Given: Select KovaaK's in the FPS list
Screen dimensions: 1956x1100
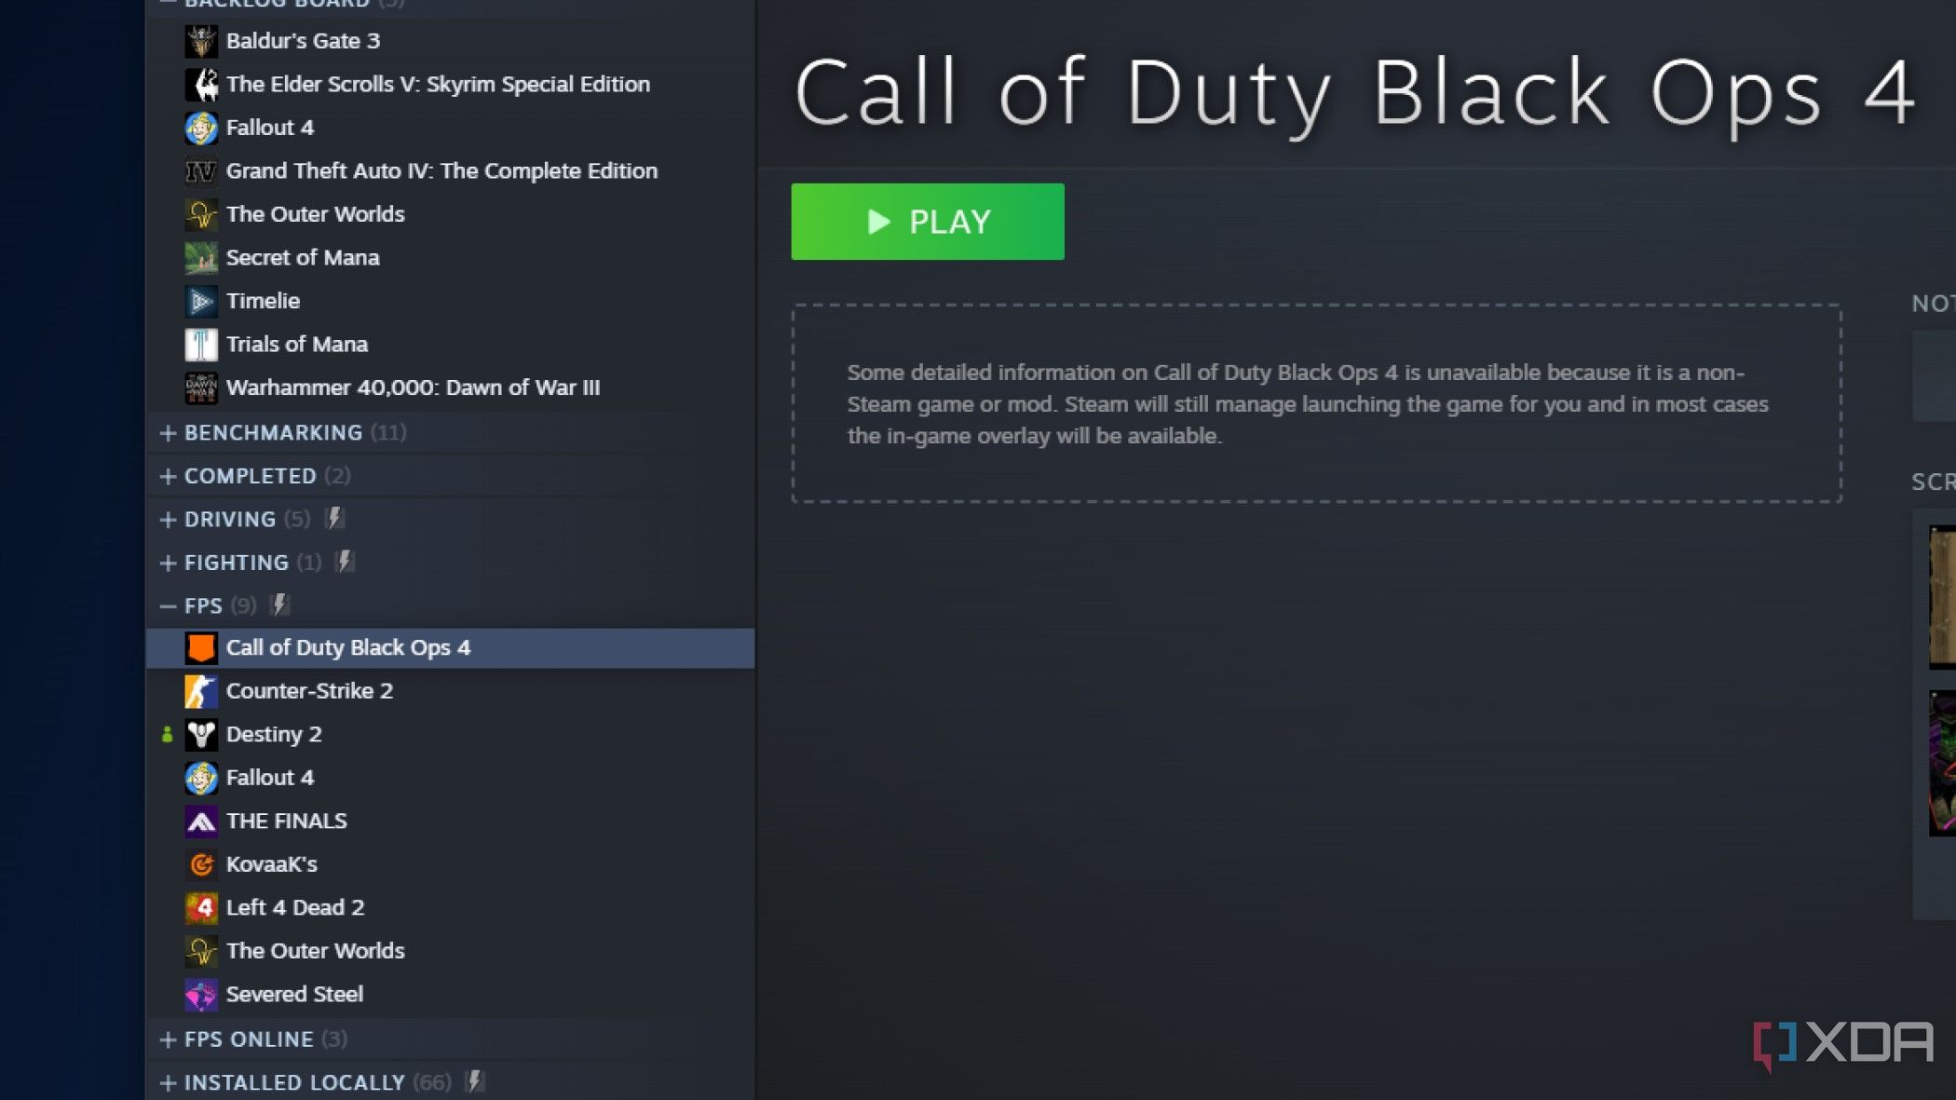Looking at the screenshot, I should click(450, 864).
